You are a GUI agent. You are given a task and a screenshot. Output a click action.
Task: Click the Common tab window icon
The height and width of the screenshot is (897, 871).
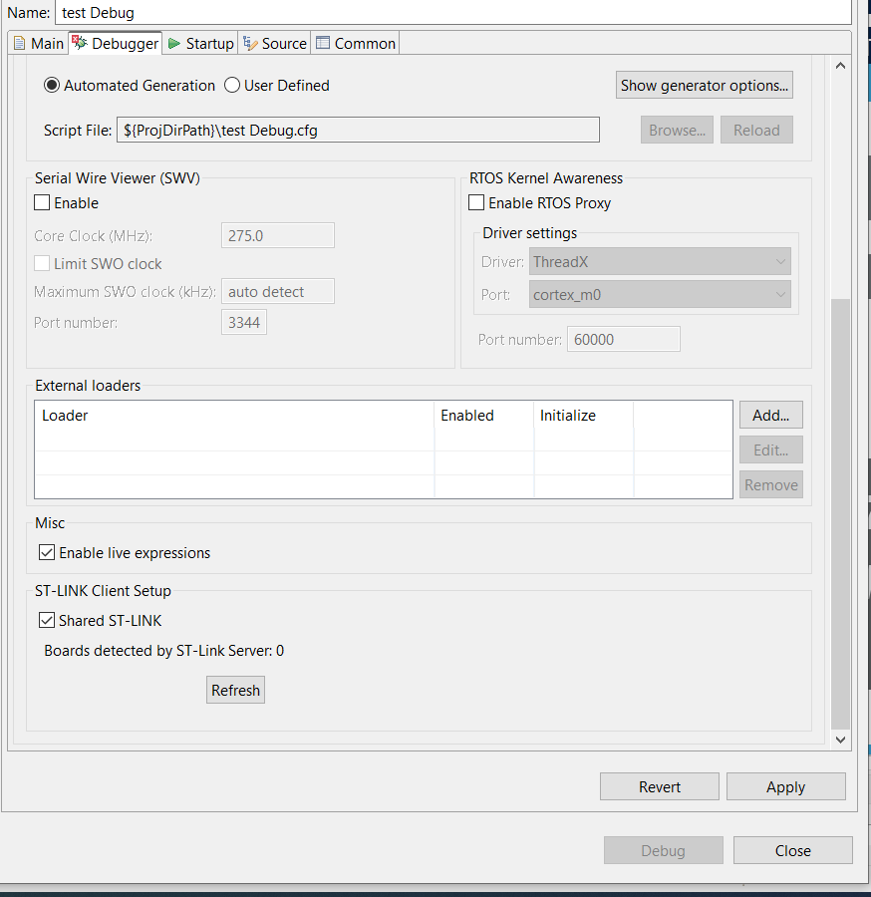coord(321,43)
